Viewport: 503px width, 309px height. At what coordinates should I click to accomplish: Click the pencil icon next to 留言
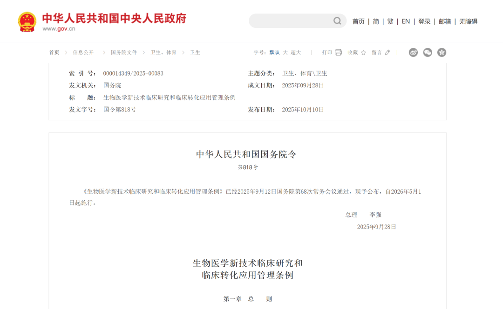click(387, 53)
